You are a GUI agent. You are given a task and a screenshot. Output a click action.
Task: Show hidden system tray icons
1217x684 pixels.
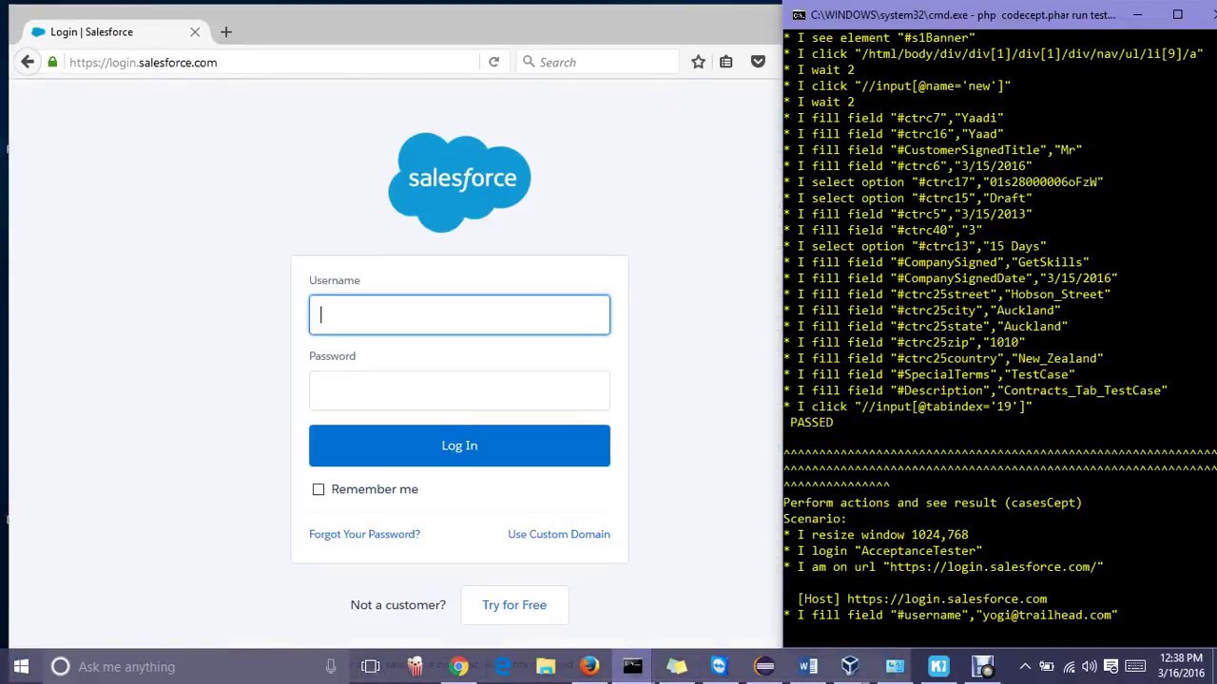(x=1025, y=666)
